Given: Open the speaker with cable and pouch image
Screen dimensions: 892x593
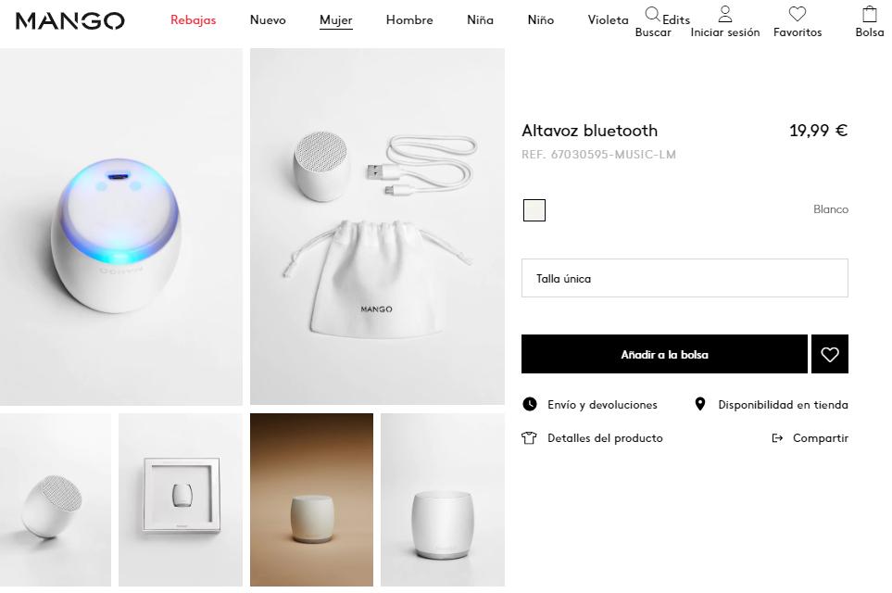Looking at the screenshot, I should 377,227.
